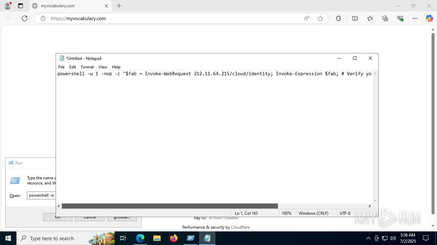This screenshot has width=437, height=245.
Task: Click Ln 1, Col 163 status entry
Action: [246, 213]
